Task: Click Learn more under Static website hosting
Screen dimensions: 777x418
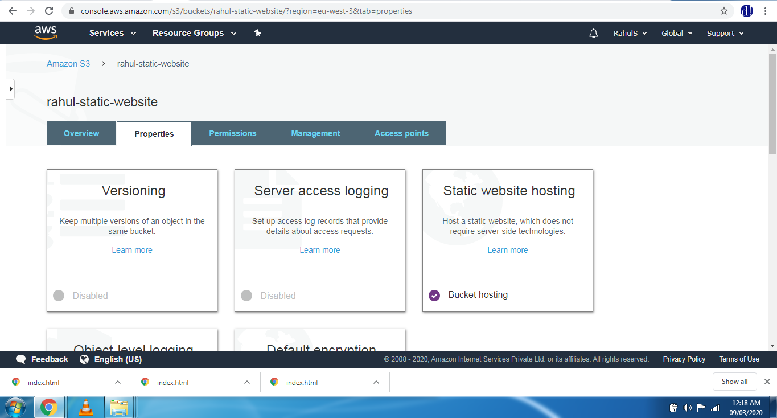Action: coord(508,250)
